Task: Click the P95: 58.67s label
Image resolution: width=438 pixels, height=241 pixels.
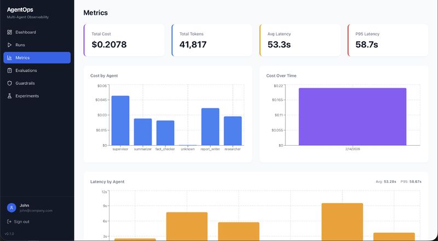Action: [x=411, y=182]
